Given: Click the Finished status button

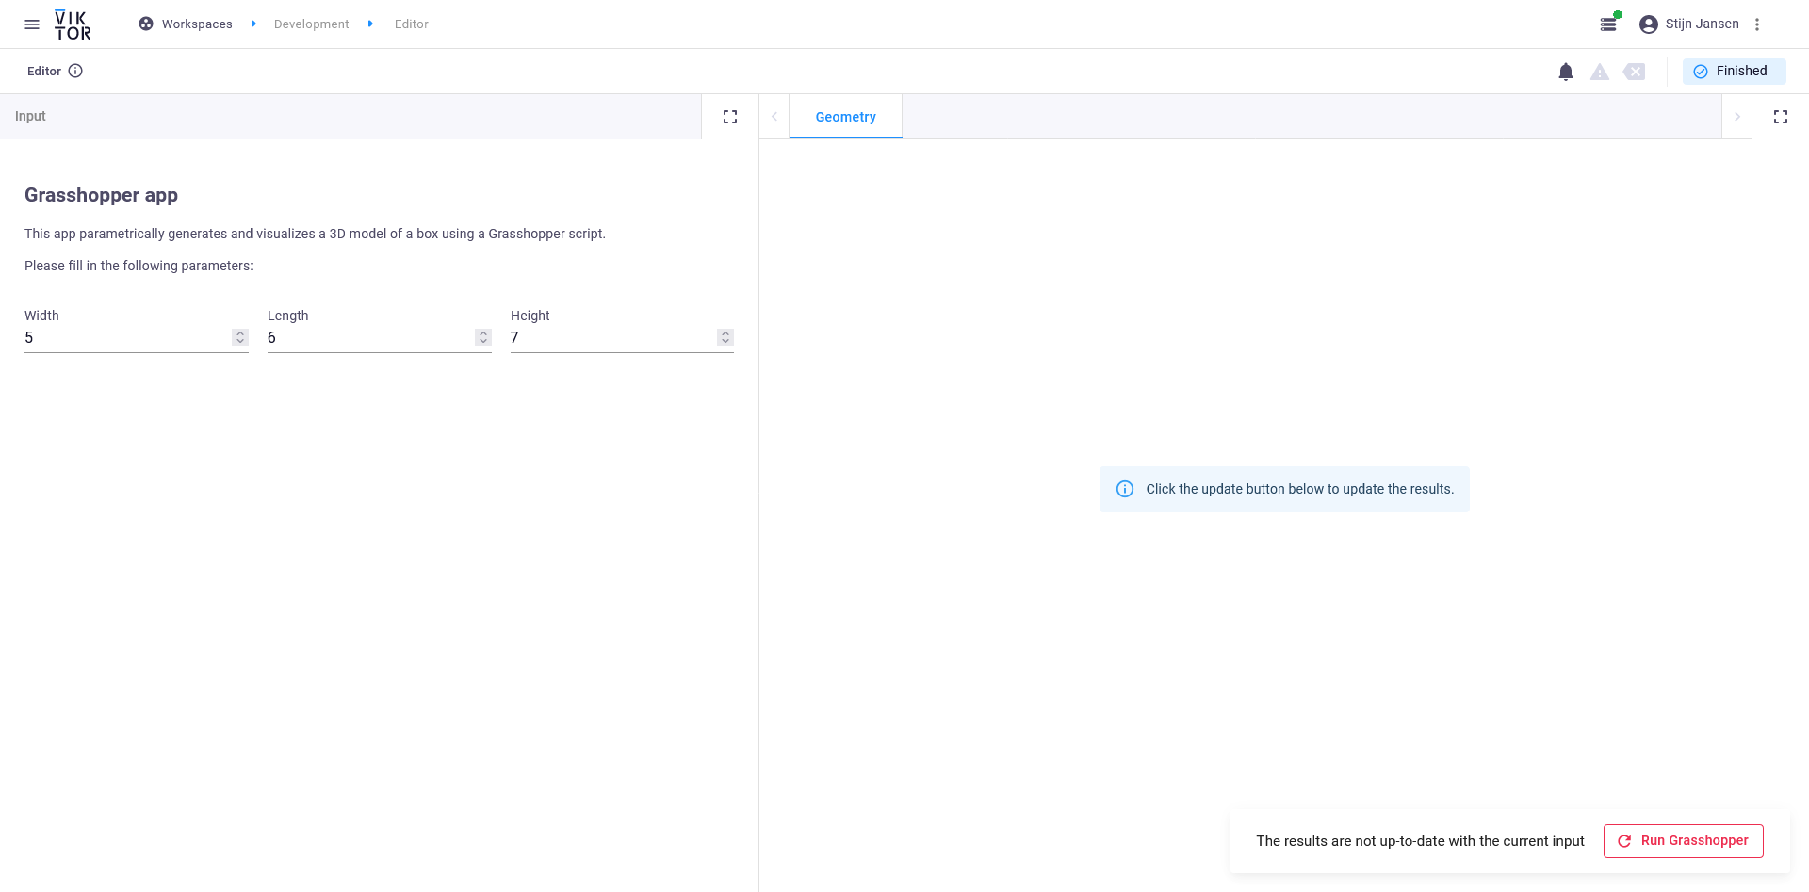Looking at the screenshot, I should coord(1734,72).
